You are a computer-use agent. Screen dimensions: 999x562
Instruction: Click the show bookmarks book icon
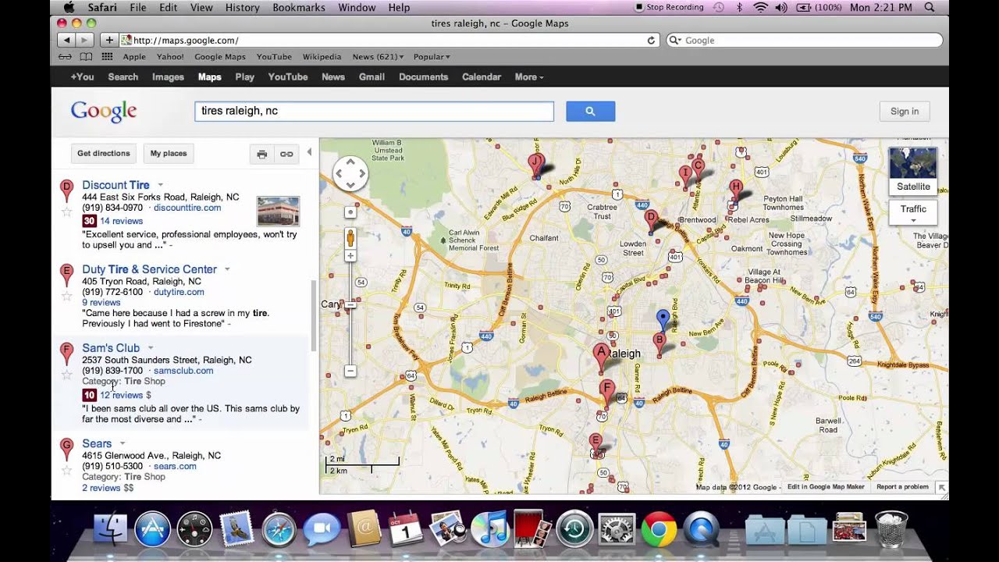tap(86, 57)
